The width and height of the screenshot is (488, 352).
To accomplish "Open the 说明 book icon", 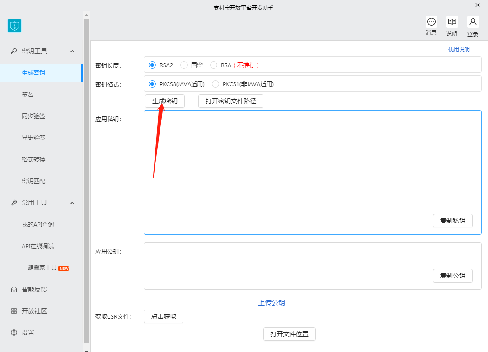I will coord(452,22).
